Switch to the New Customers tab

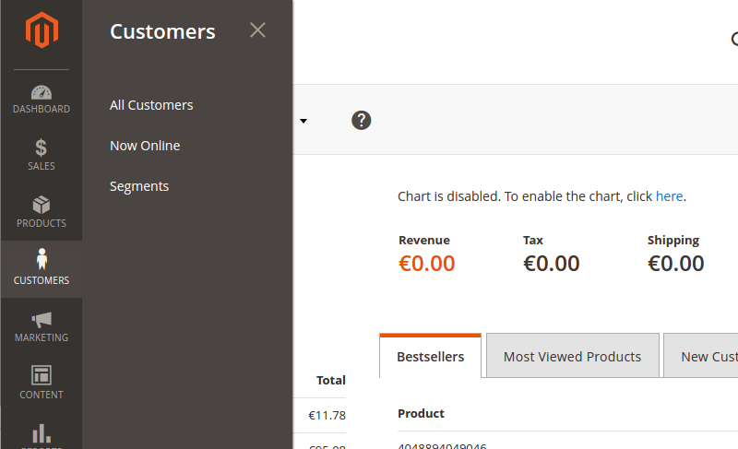707,357
